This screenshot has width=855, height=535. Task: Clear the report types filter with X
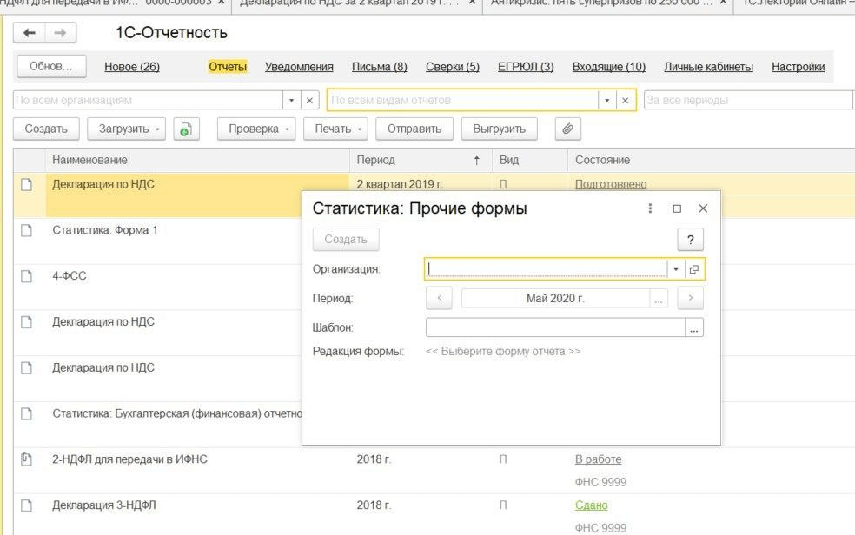pyautogui.click(x=625, y=100)
